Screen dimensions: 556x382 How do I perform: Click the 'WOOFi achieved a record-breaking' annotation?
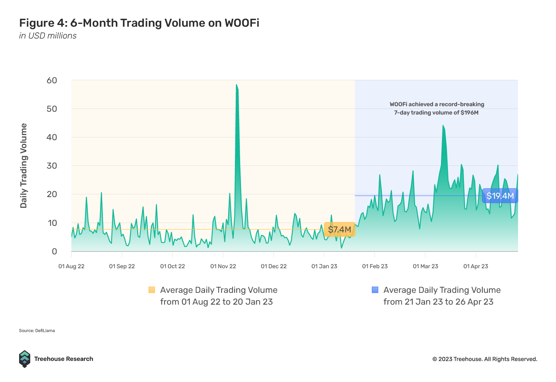[437, 104]
